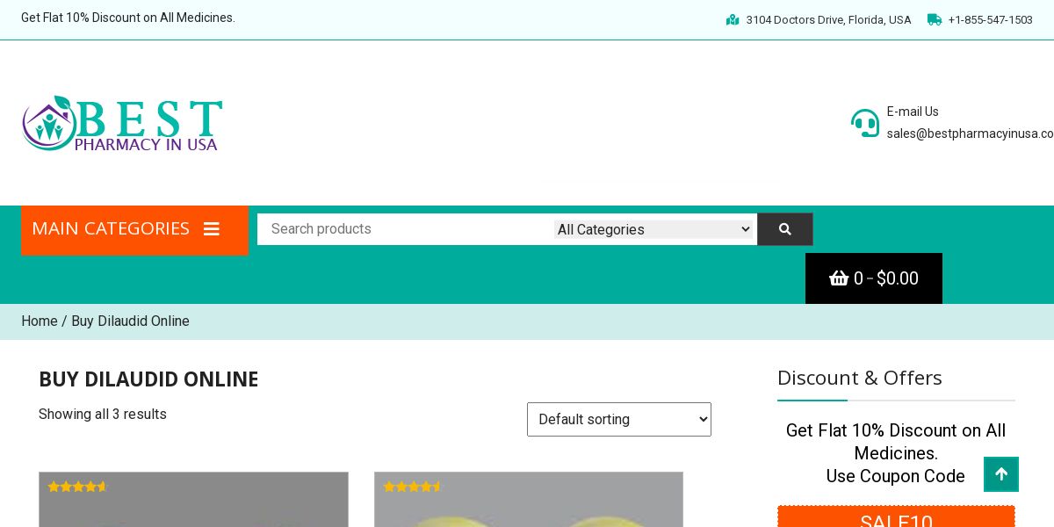Click the shopping basket cart icon
This screenshot has height=527, width=1054.
(839, 278)
